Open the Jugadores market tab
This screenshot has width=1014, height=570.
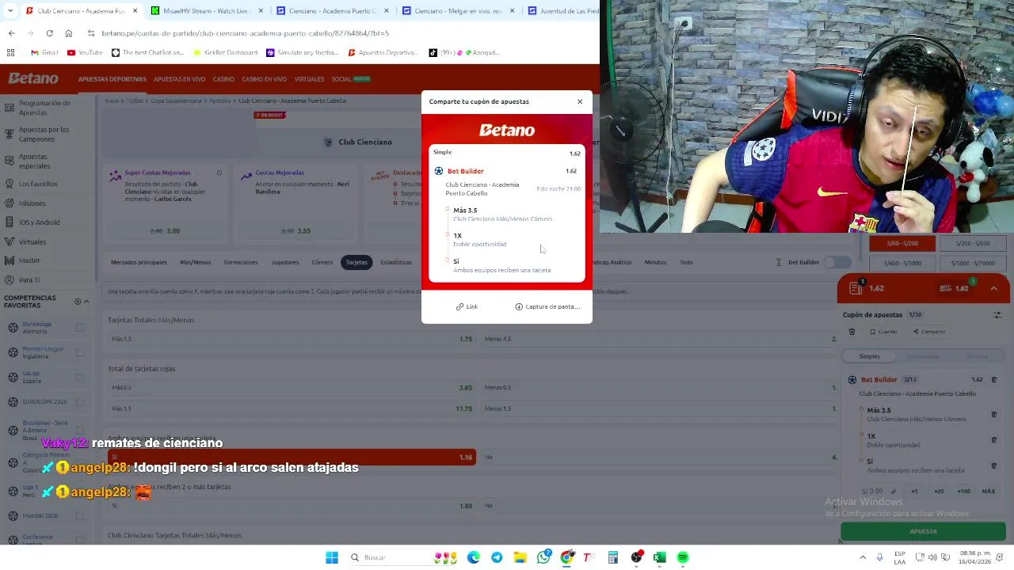tap(285, 262)
